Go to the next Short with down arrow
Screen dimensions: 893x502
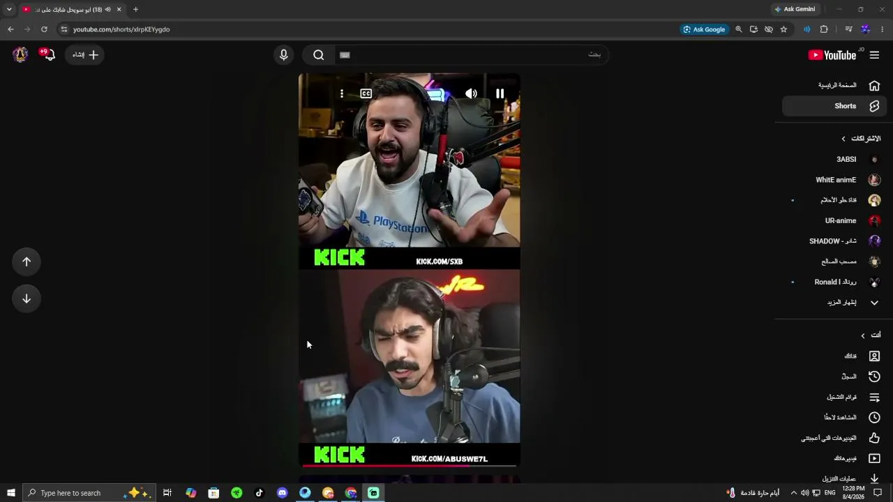click(27, 298)
